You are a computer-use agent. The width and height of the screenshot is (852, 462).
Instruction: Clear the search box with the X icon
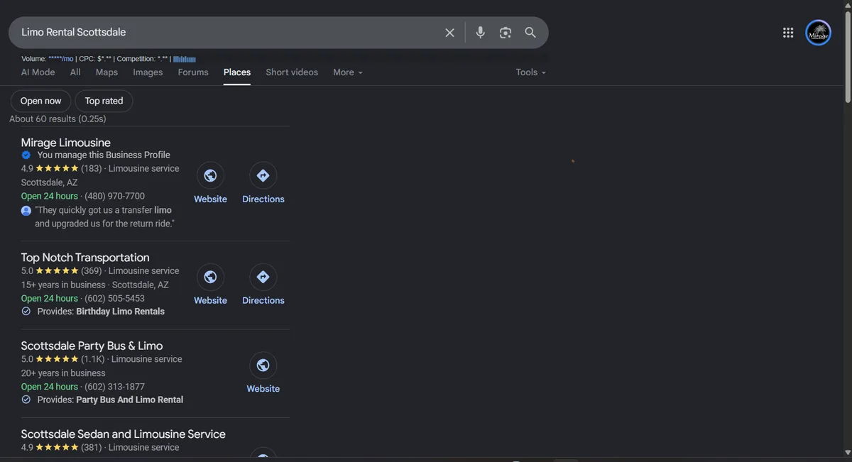pyautogui.click(x=449, y=33)
